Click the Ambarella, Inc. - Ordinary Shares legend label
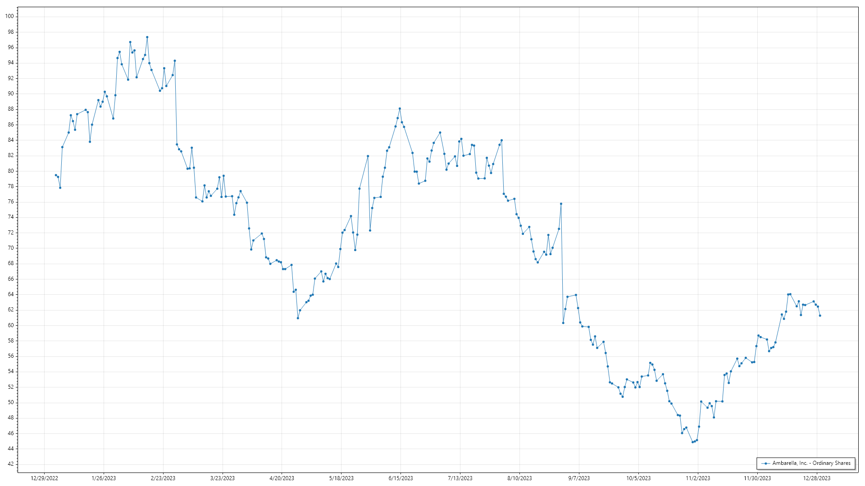Image resolution: width=865 pixels, height=486 pixels. pos(811,463)
